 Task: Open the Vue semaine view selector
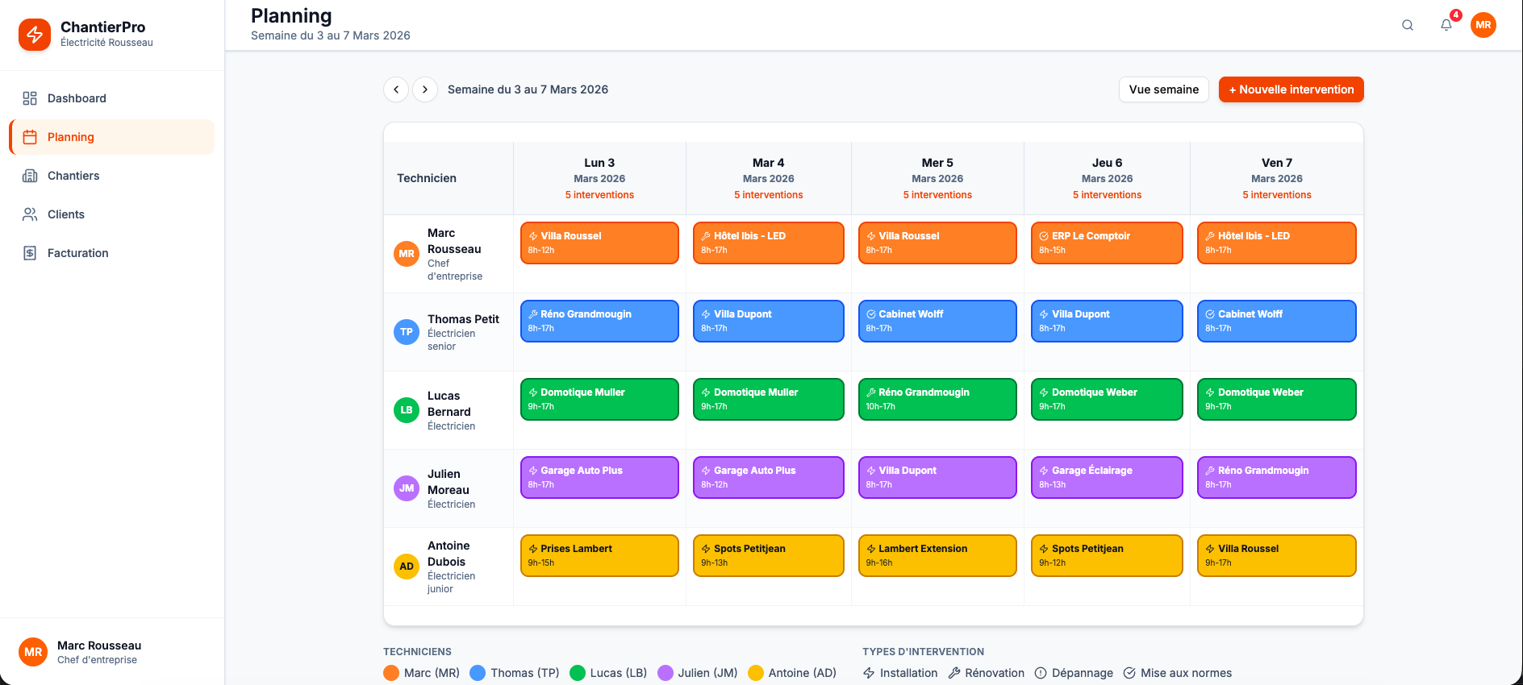[x=1163, y=89]
